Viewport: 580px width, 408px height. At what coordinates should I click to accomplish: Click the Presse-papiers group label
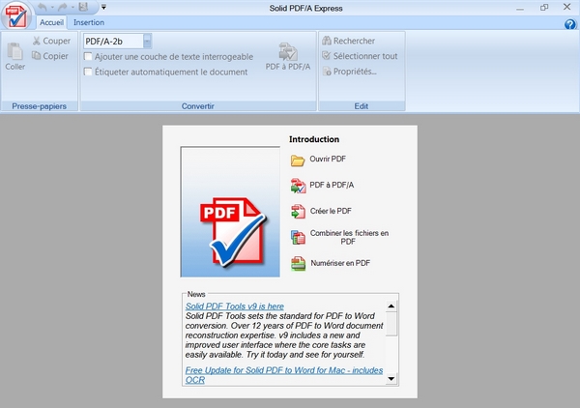tap(40, 106)
